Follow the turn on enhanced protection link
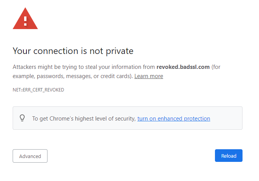The image size is (259, 181). click(174, 119)
